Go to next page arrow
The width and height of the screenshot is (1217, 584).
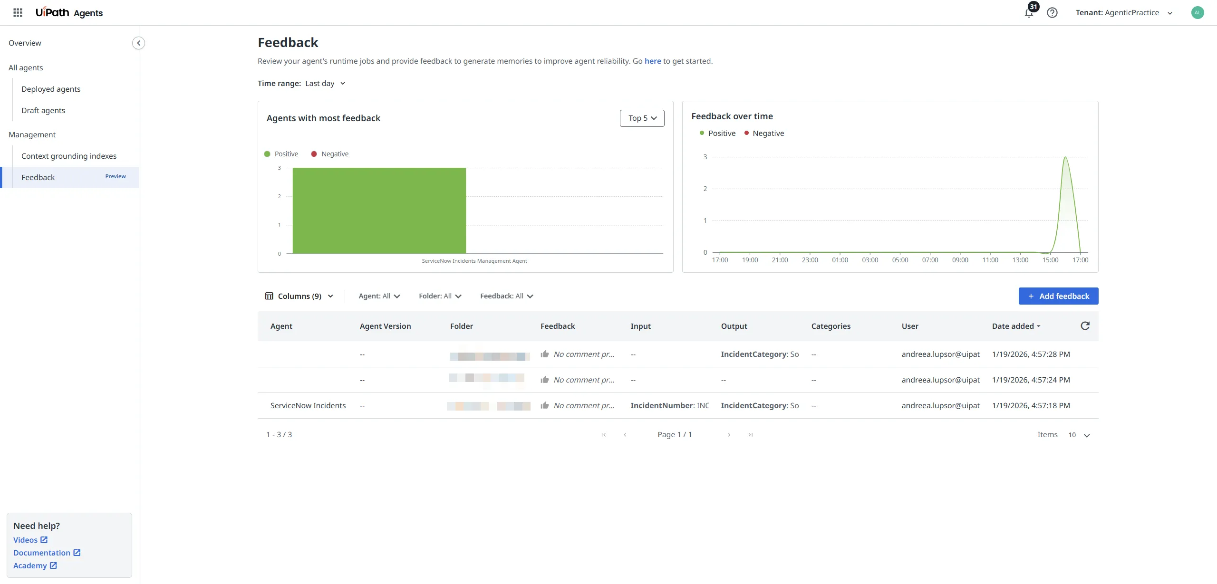[x=729, y=435]
